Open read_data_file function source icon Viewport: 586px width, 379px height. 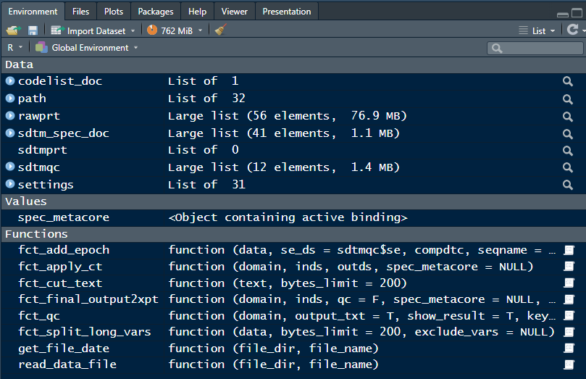pos(569,365)
